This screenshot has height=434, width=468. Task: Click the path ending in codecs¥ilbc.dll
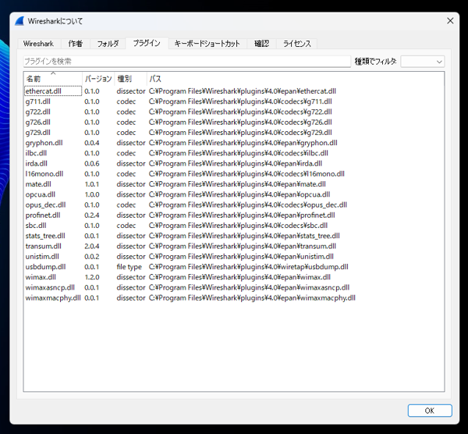239,153
